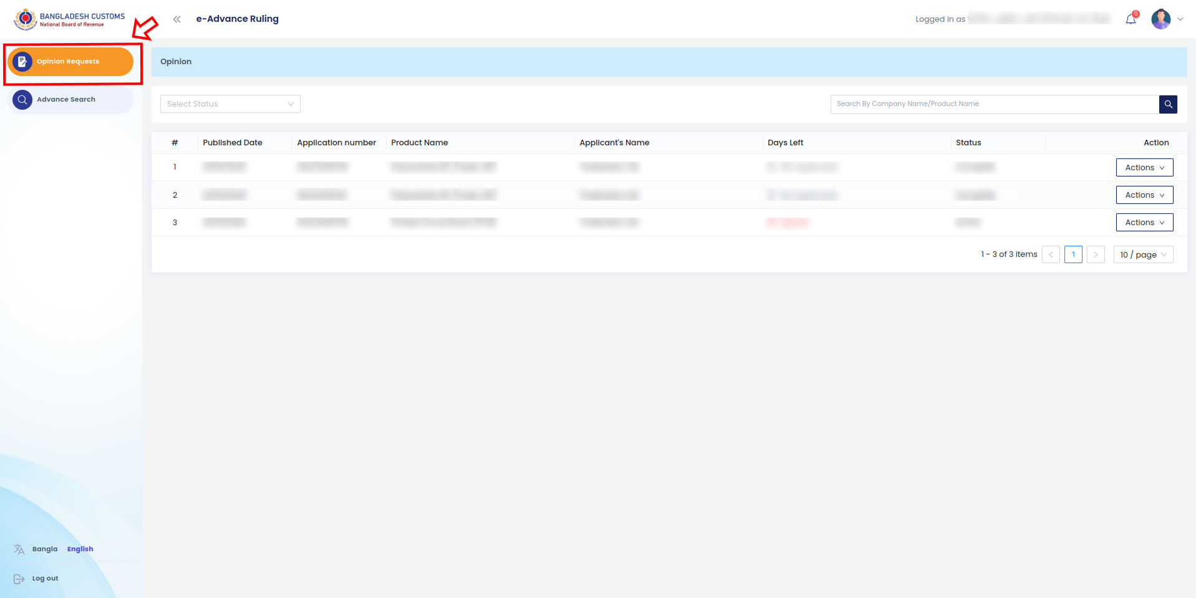The image size is (1196, 598).
Task: Click the Opinion section heading
Action: coord(176,62)
